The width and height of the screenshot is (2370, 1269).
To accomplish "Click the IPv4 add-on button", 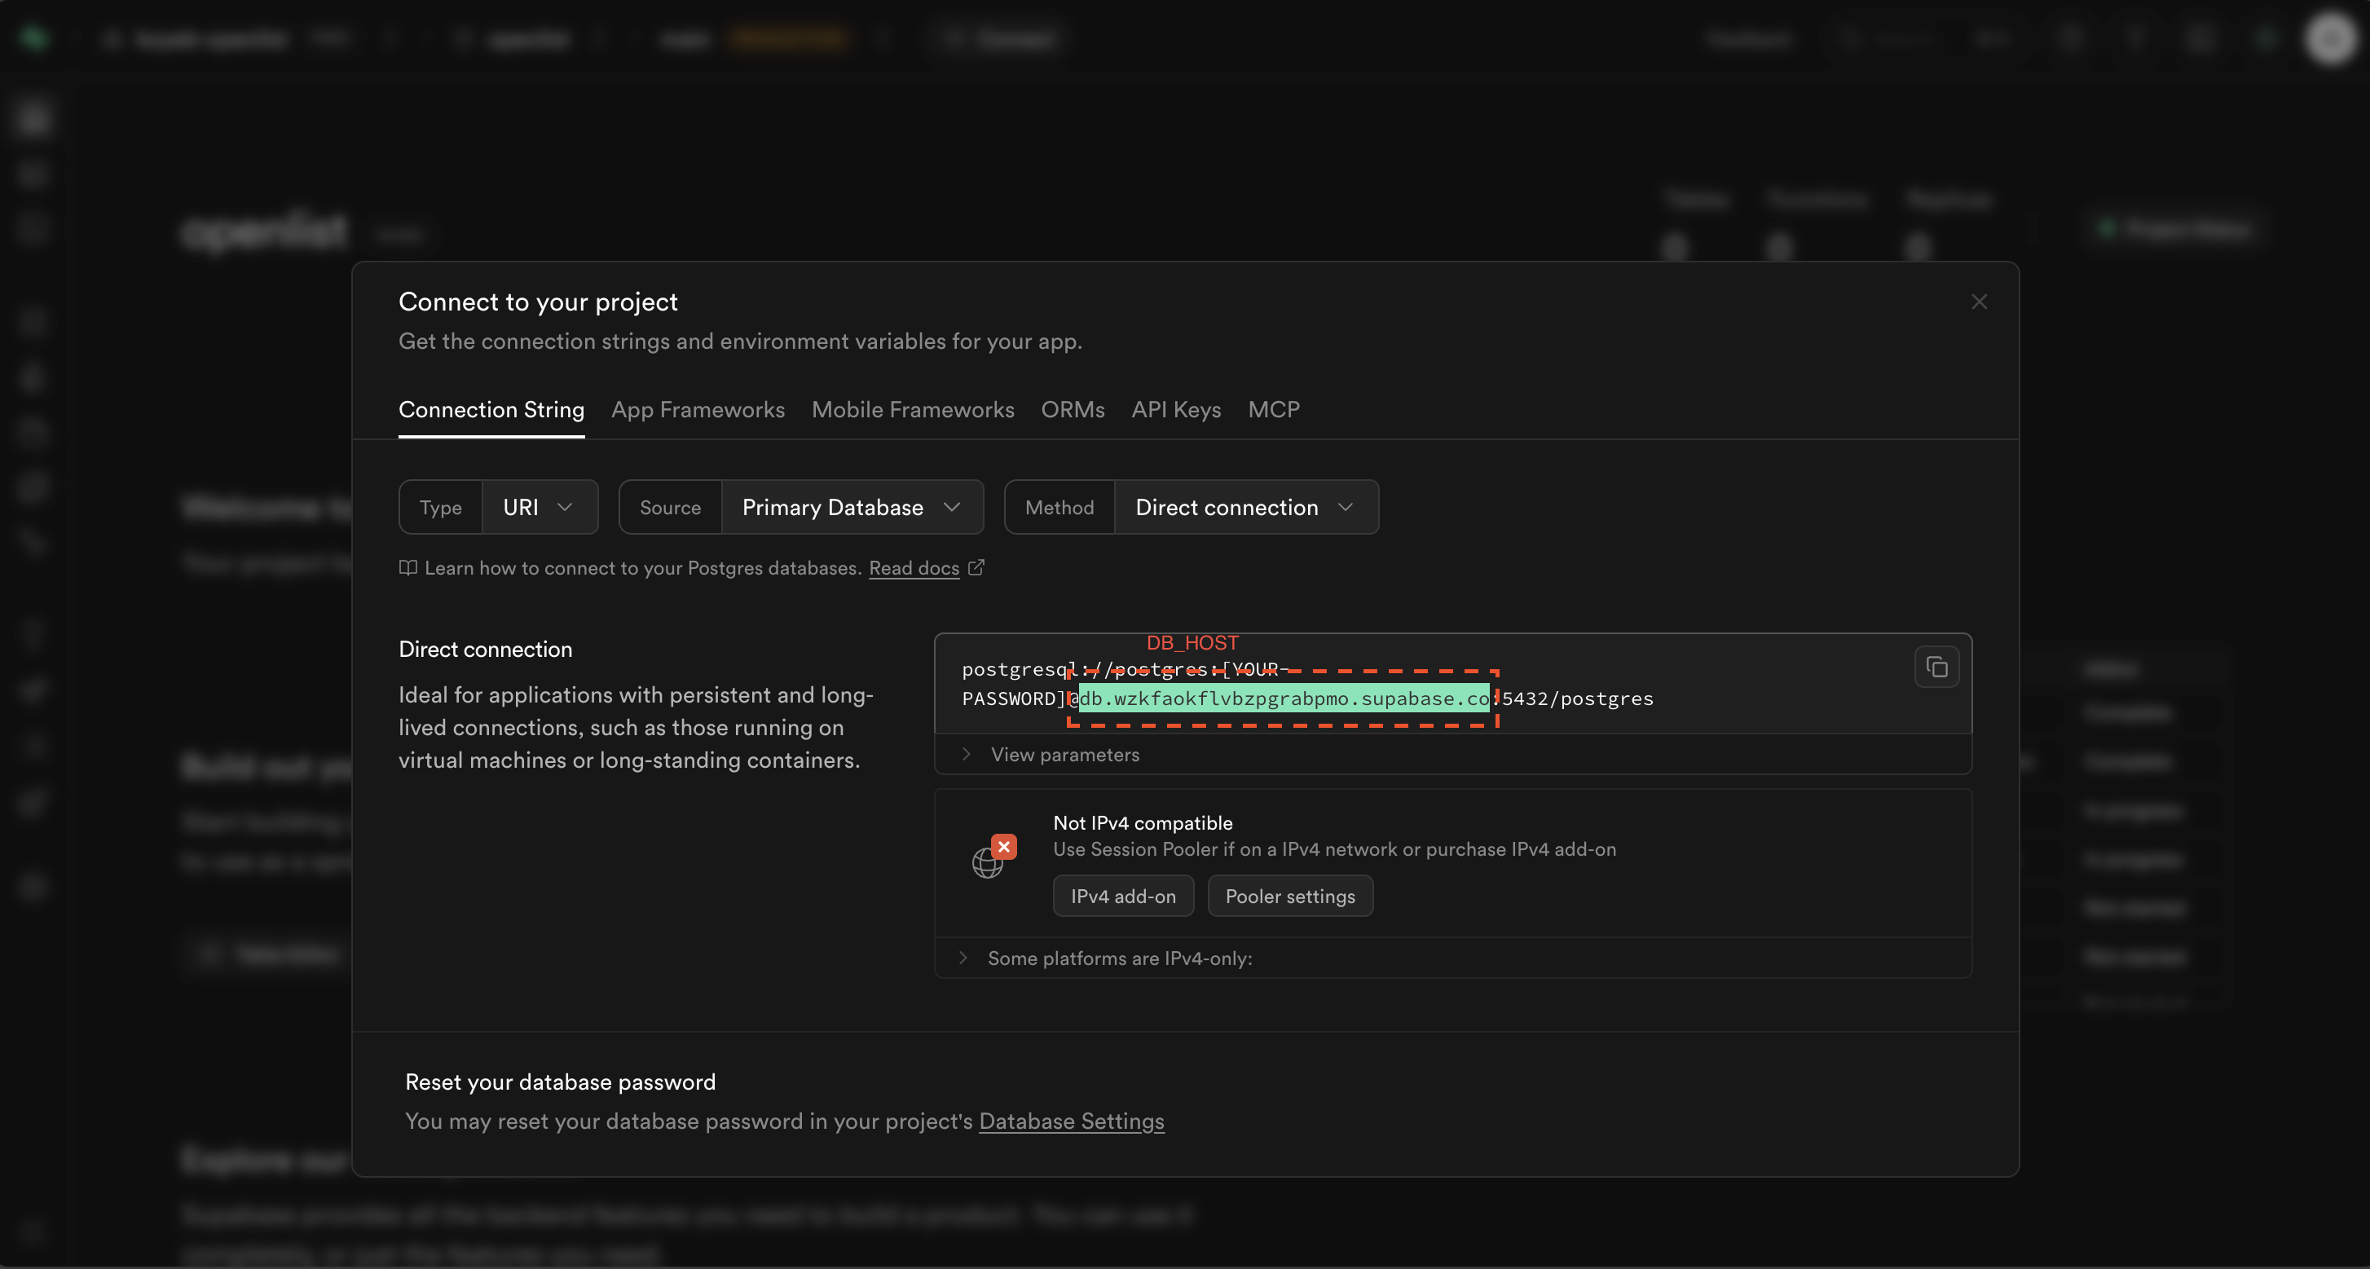I will [x=1122, y=897].
